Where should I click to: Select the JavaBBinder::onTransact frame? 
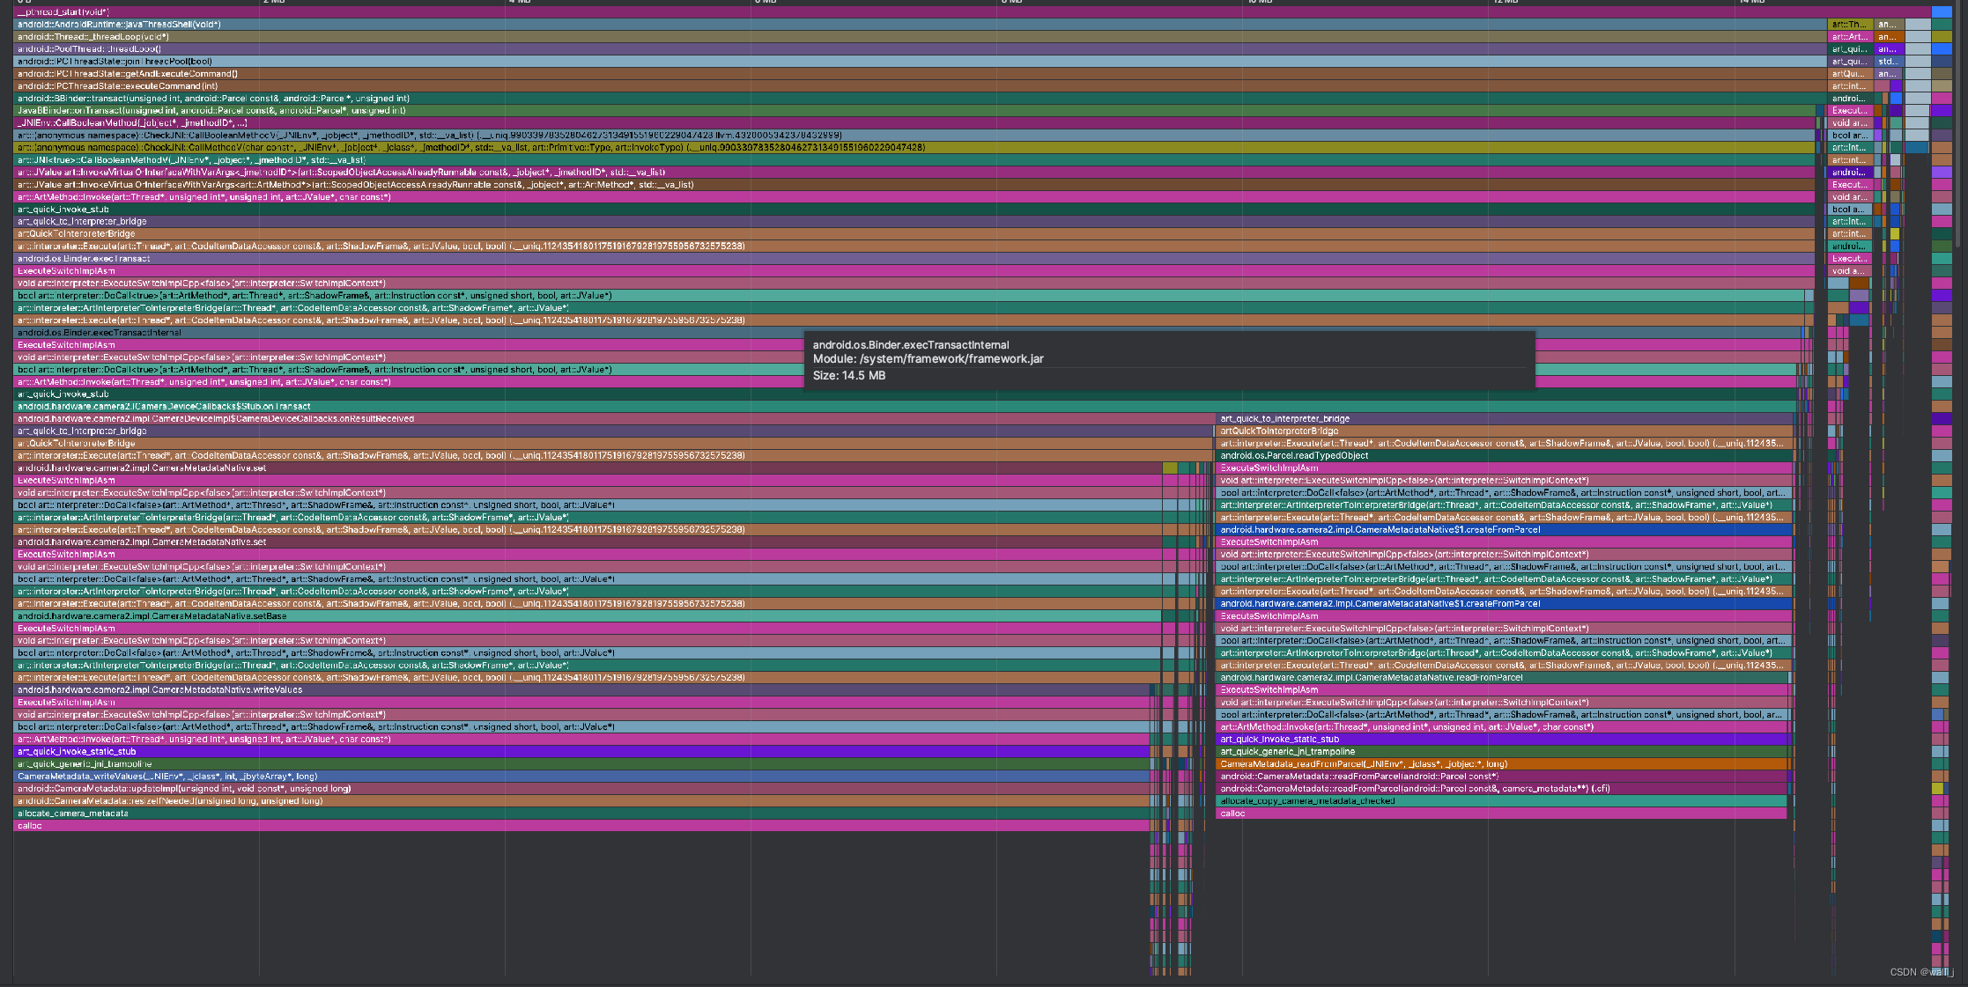[x=914, y=111]
